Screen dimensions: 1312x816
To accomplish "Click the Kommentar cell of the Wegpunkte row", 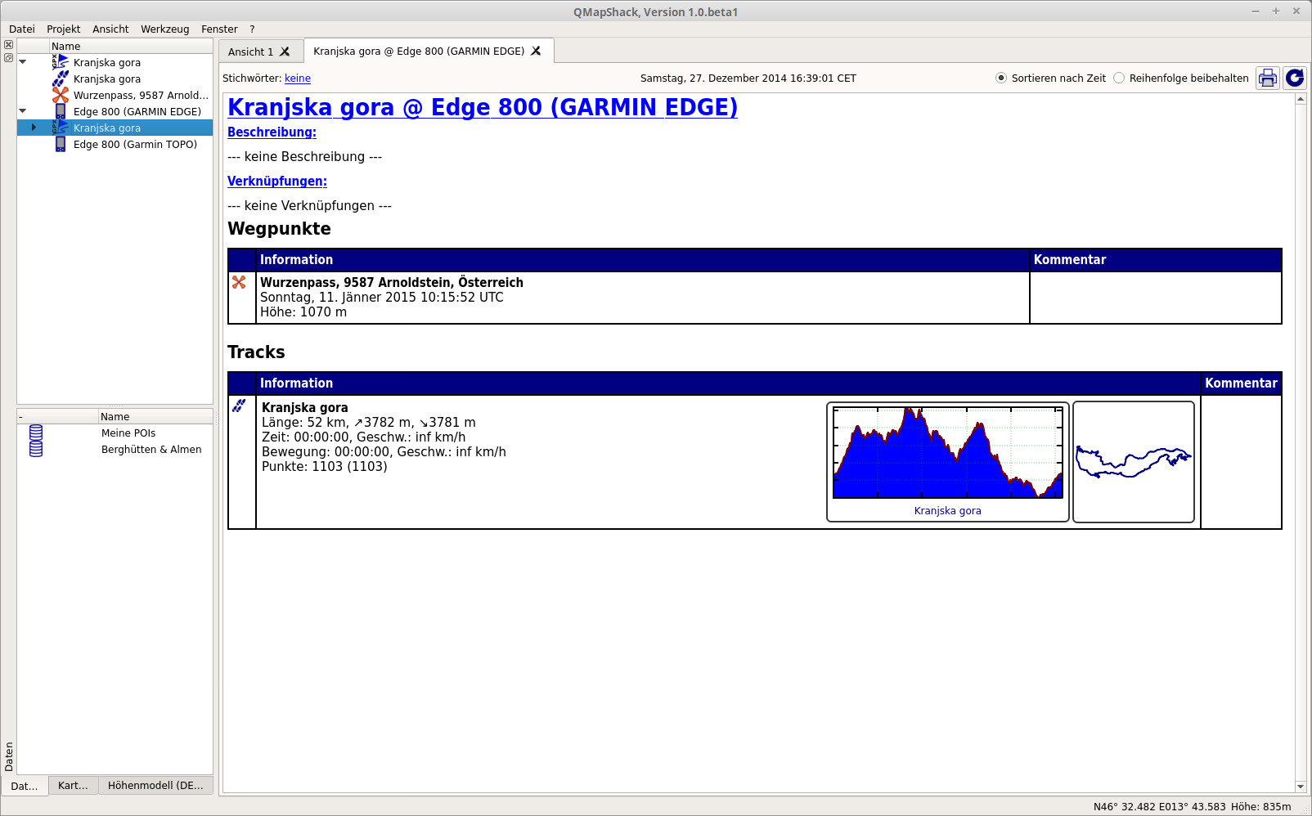I will 1155,298.
